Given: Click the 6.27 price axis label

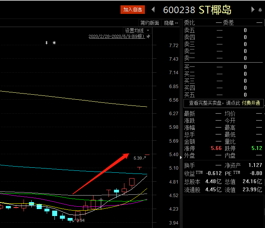Looking at the screenshot, I should 174,113.
